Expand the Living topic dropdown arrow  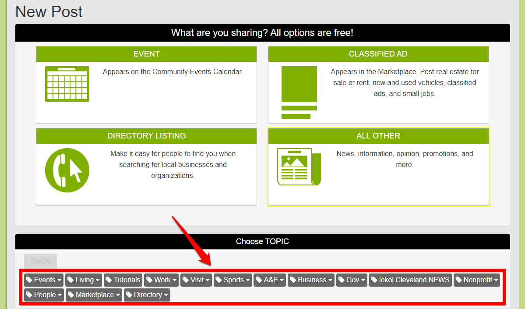[98, 280]
